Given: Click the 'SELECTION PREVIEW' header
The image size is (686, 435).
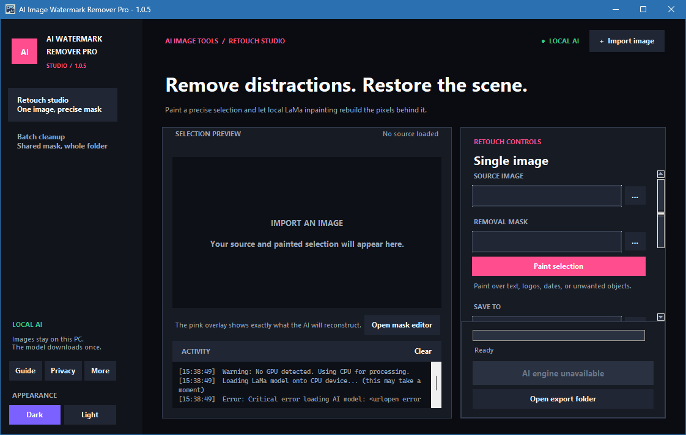Looking at the screenshot, I should tap(208, 134).
